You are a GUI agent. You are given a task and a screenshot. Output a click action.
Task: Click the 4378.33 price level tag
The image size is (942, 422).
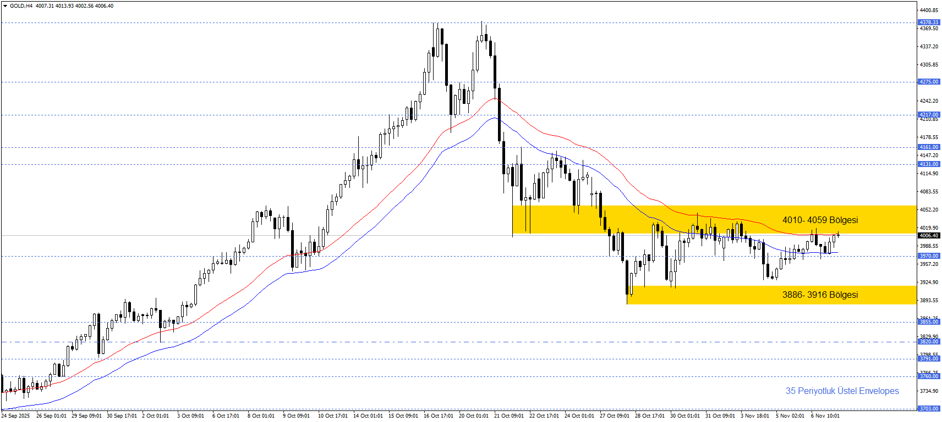coord(929,23)
